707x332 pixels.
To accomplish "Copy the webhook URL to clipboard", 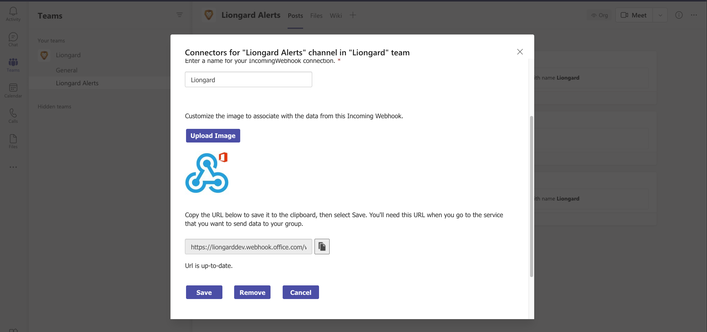I will [x=322, y=247].
